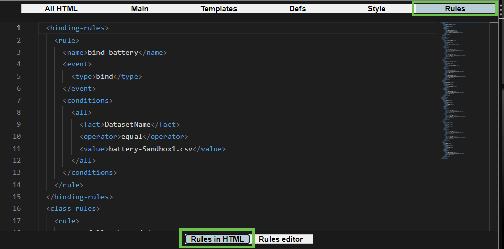
Task: Click the closing rule tag on line 14
Action: [69, 185]
